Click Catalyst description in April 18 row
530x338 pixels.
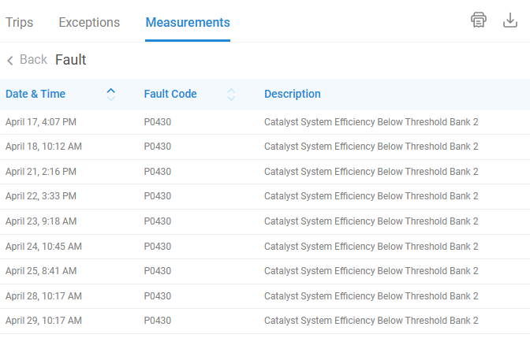pos(371,147)
